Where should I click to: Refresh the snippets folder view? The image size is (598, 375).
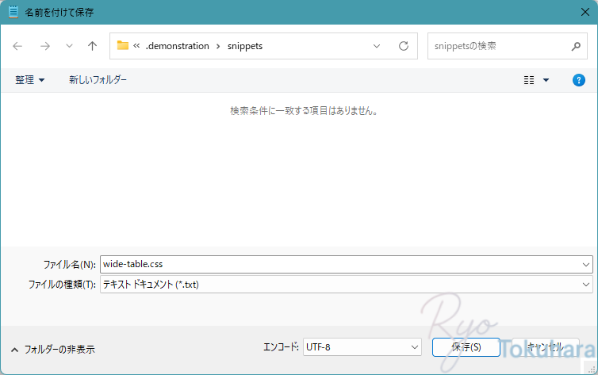pyautogui.click(x=403, y=46)
